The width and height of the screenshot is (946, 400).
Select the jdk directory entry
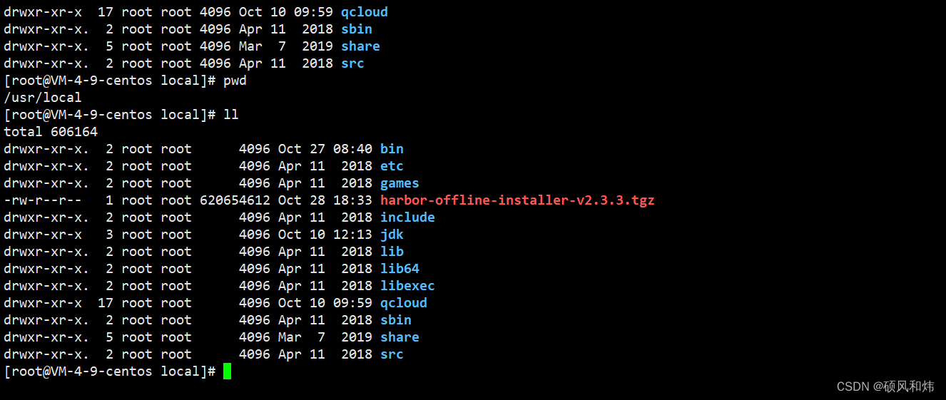point(392,235)
